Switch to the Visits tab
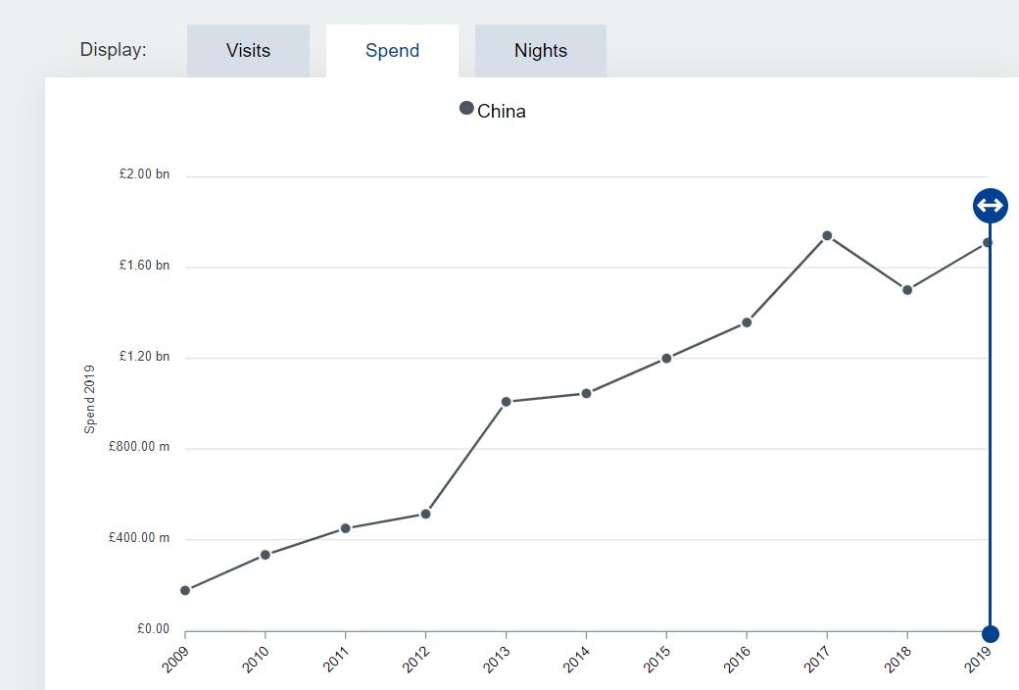1019x690 pixels. pos(248,51)
